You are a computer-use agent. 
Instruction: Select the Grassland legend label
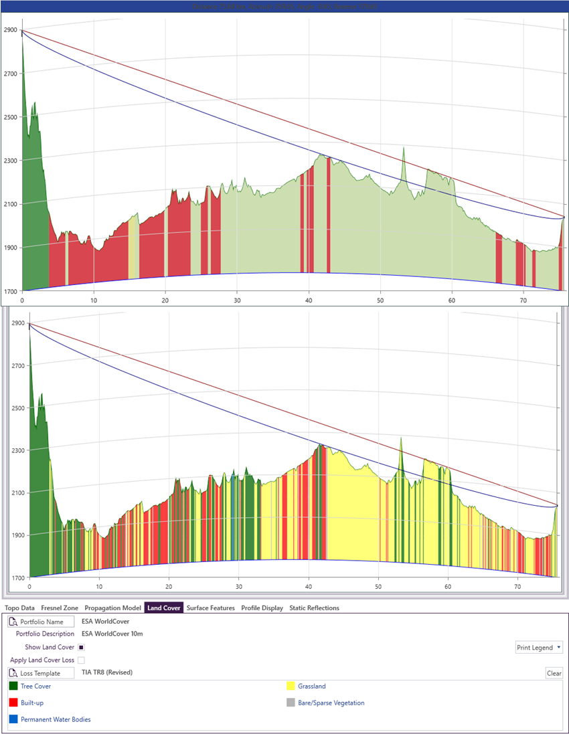point(312,686)
